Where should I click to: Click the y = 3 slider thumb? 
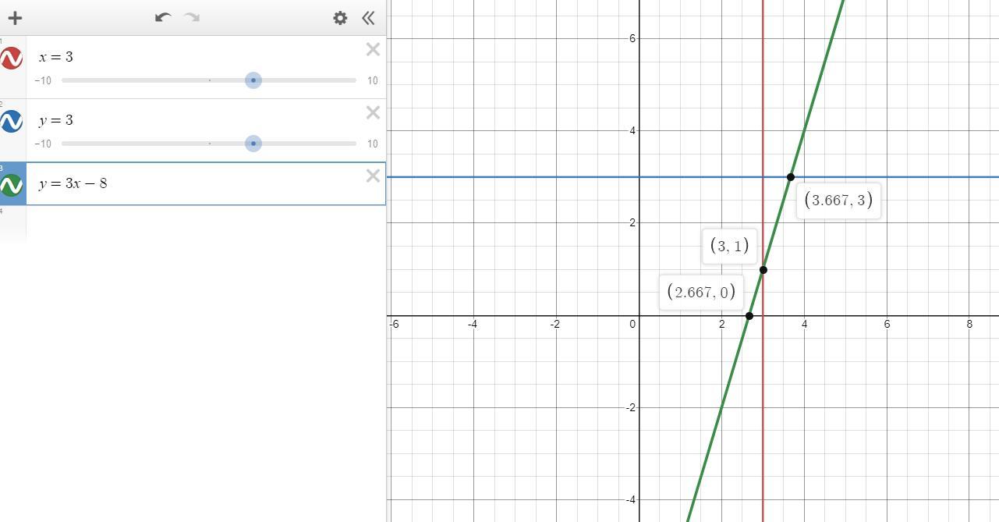pos(253,144)
